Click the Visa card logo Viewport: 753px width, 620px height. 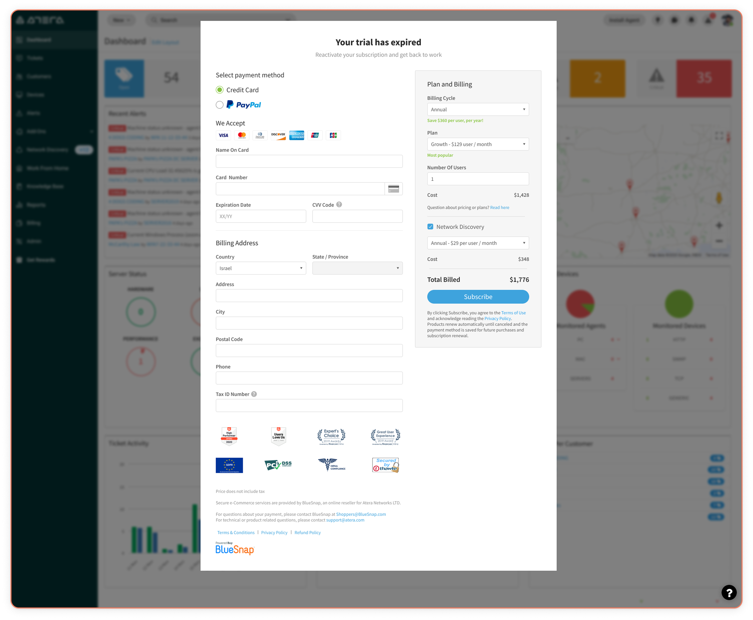(x=223, y=135)
